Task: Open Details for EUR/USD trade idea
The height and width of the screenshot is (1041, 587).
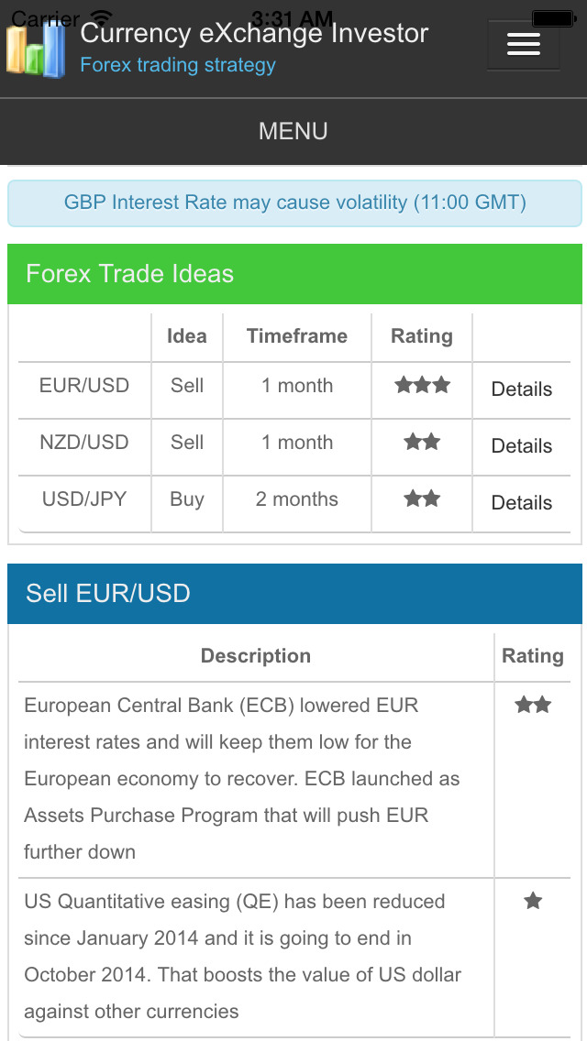Action: [x=521, y=389]
